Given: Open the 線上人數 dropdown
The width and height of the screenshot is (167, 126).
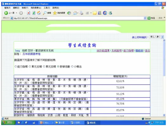Looking at the screenshot, I should [x=157, y=37].
